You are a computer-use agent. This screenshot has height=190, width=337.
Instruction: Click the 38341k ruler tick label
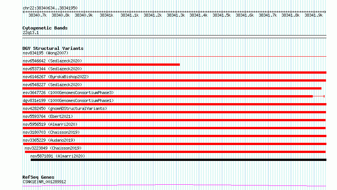click(x=106, y=15)
